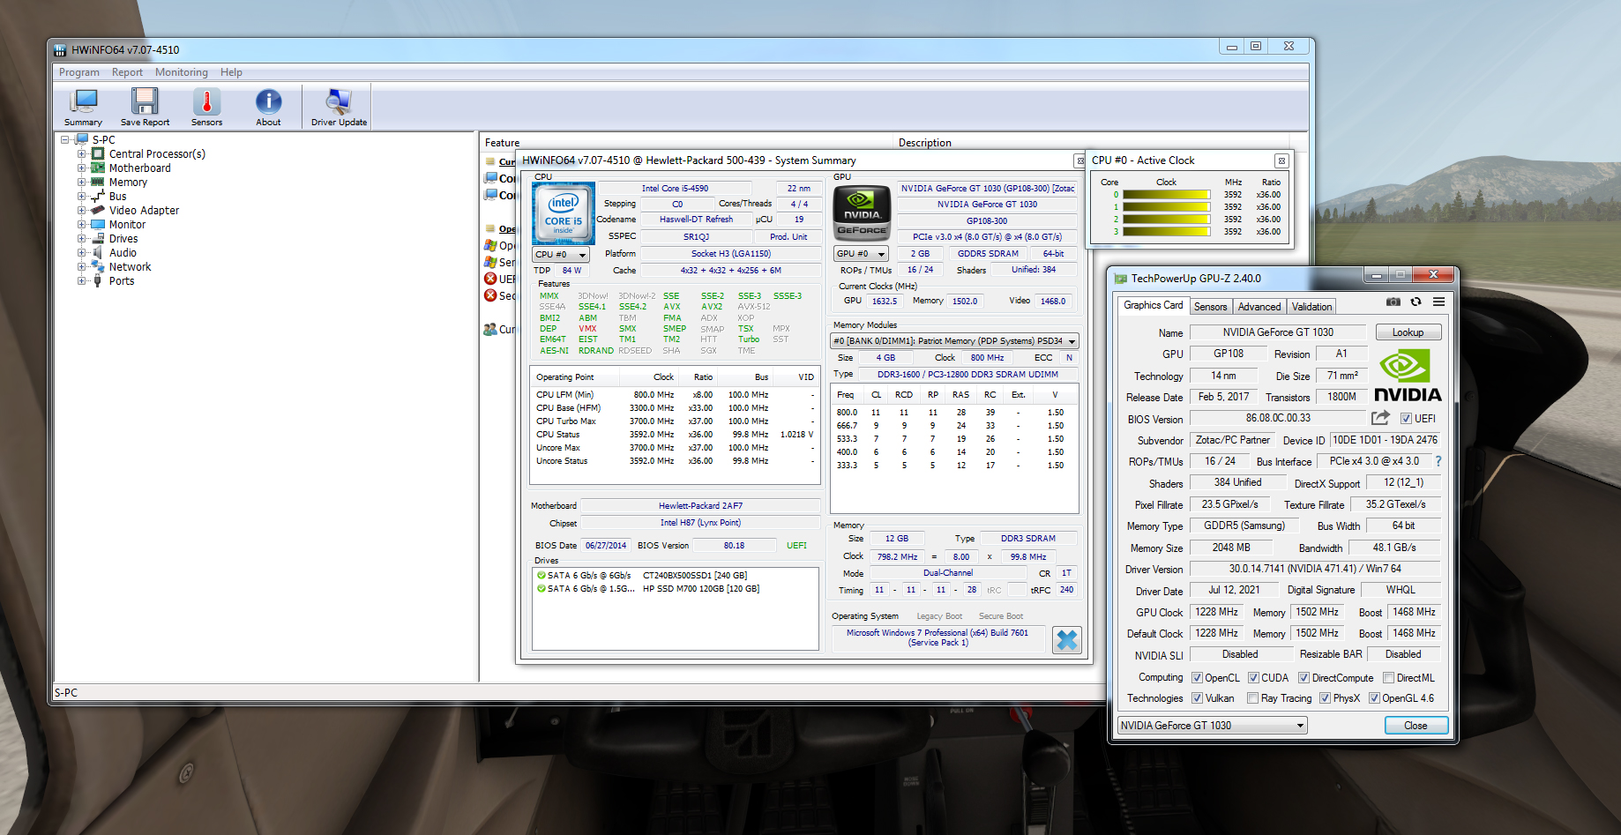
Task: Toggle the OpenCL checkbox
Action: [x=1197, y=678]
